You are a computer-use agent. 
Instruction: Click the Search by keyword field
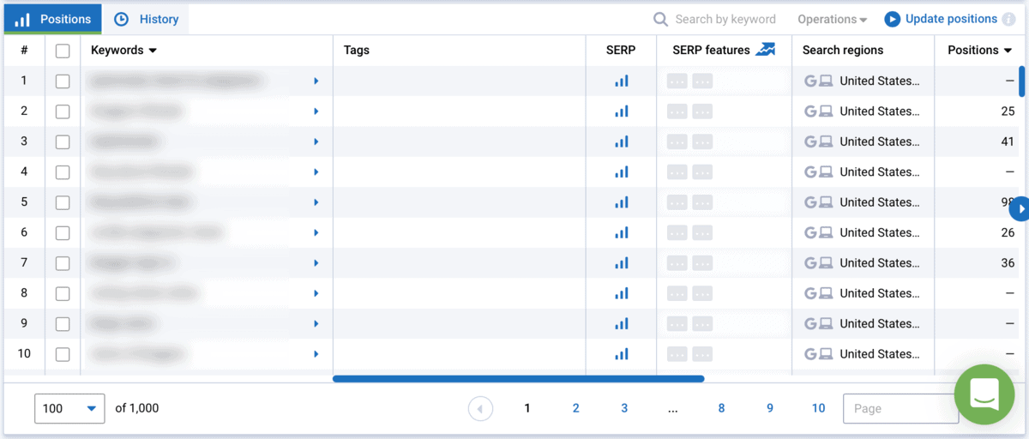(725, 19)
